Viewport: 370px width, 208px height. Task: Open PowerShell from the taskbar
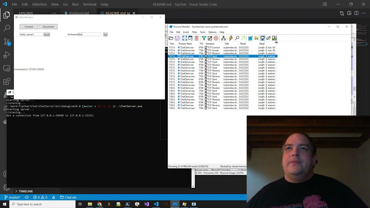(x=127, y=204)
